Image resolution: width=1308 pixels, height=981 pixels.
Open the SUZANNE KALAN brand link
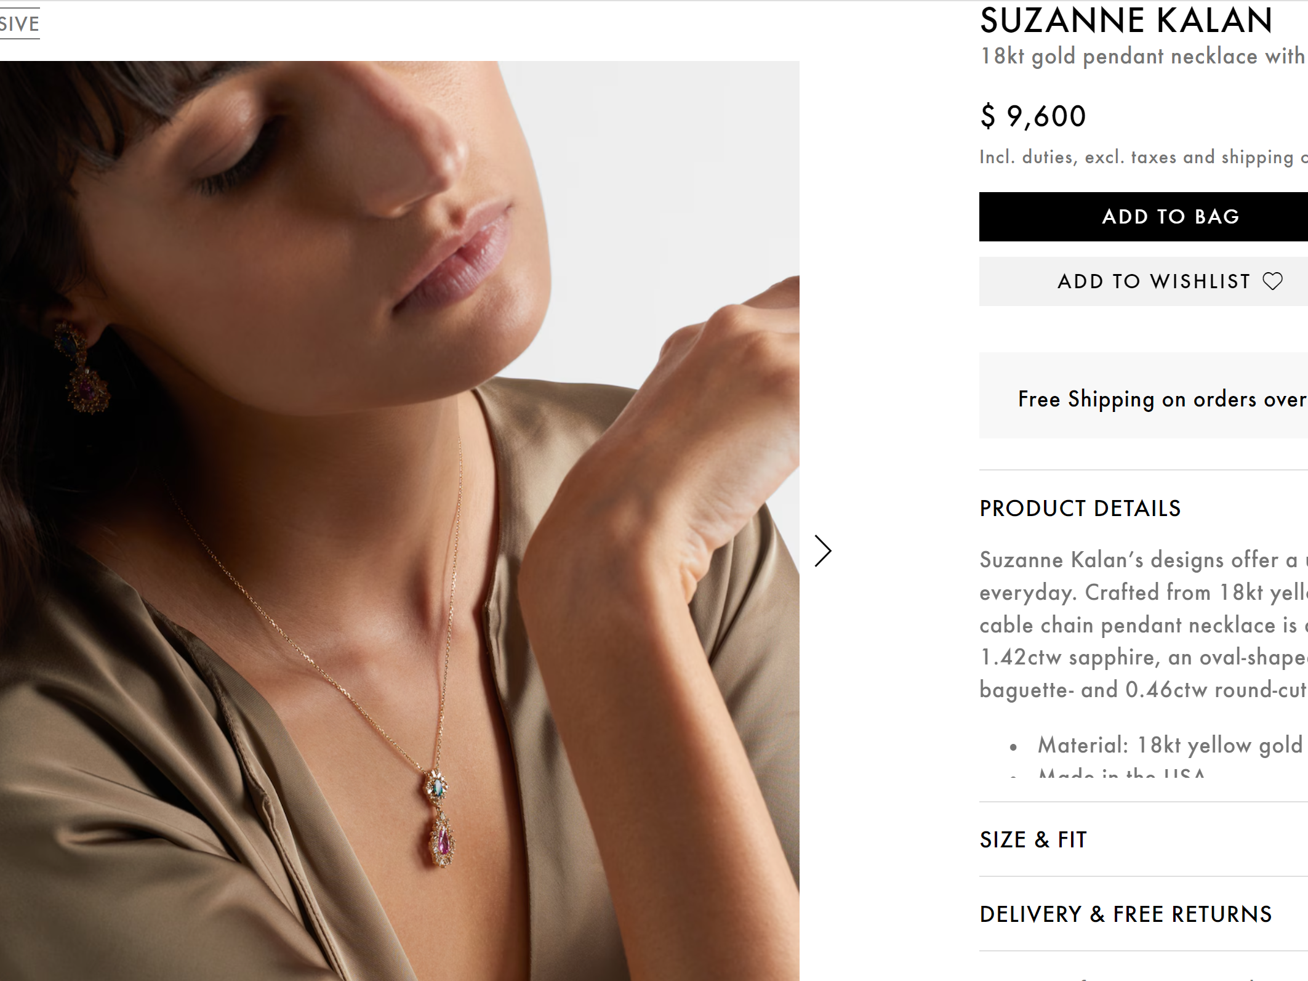(x=1126, y=20)
